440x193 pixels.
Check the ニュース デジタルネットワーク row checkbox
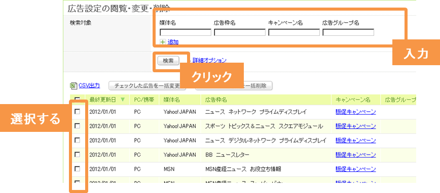(77, 140)
